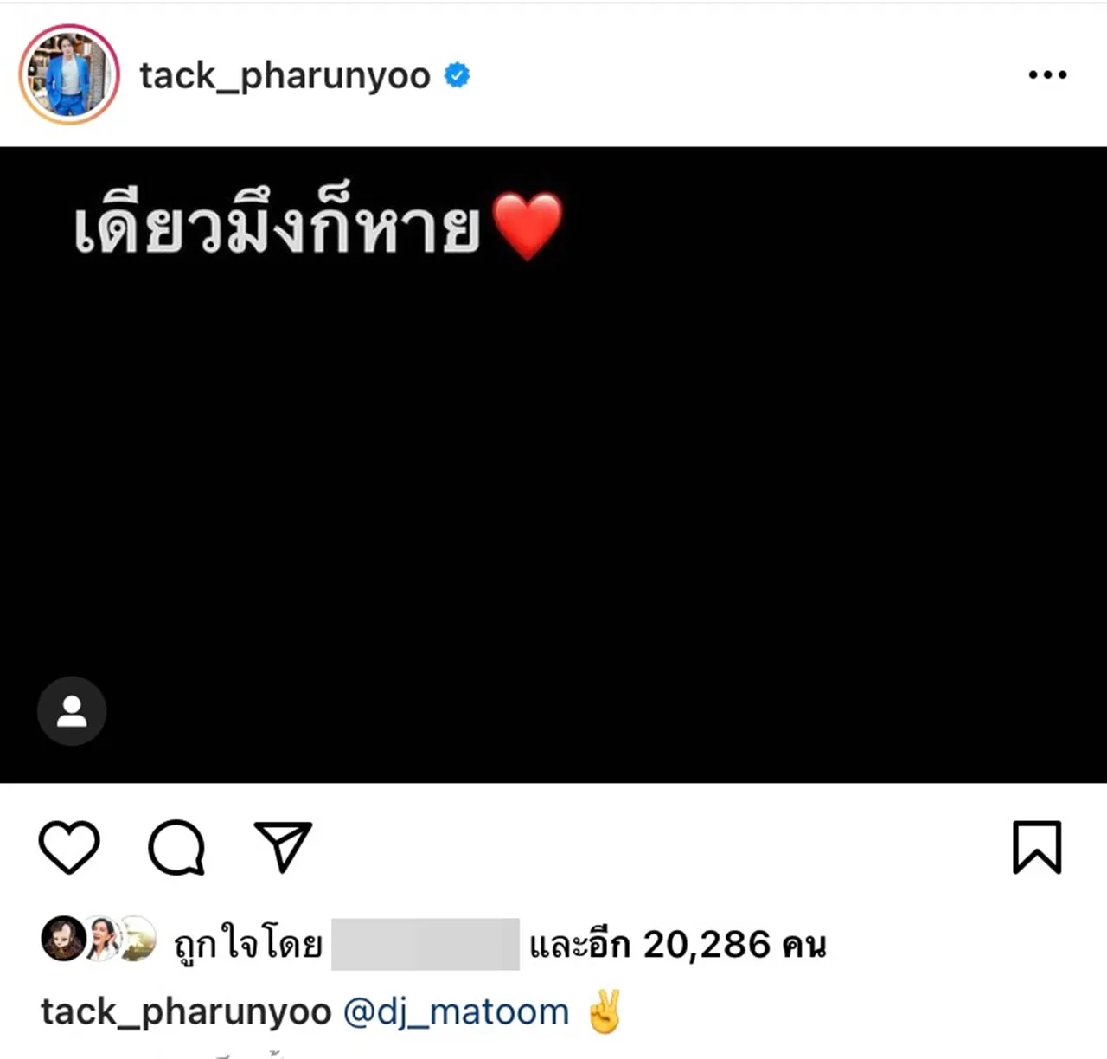Like the post with the heart icon
This screenshot has width=1107, height=1059.
(69, 847)
